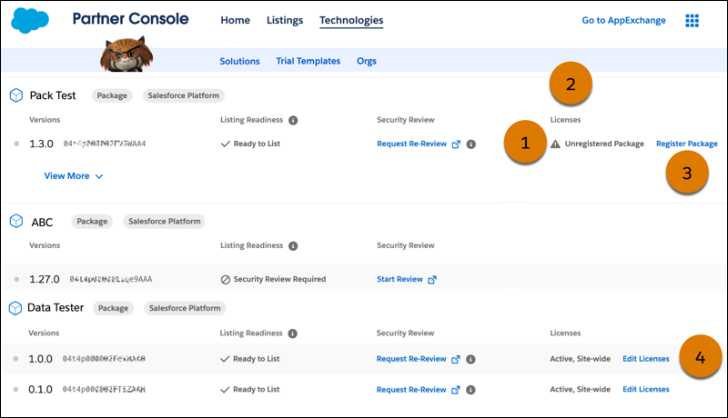This screenshot has height=418, width=728.
Task: Click external link icon for 0.1.0 Request Re-Review
Action: (x=456, y=390)
